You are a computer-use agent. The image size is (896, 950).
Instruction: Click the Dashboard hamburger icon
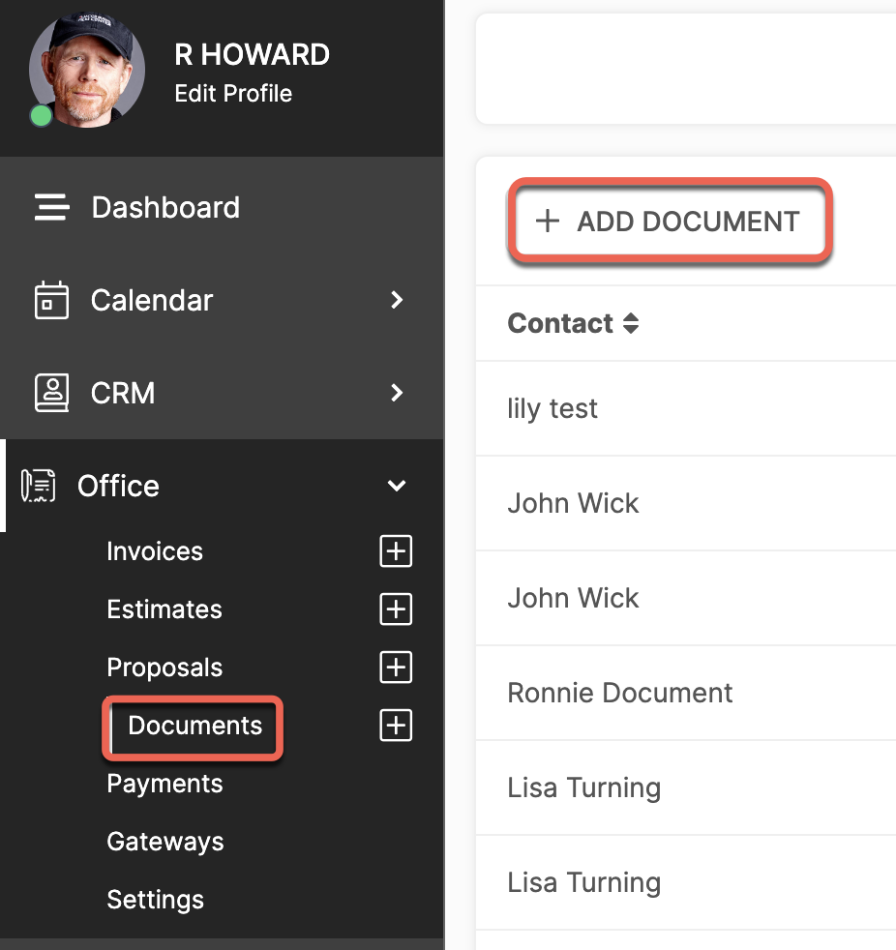(51, 207)
